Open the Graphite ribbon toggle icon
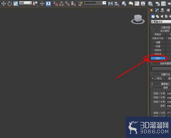 click(x=131, y=4)
